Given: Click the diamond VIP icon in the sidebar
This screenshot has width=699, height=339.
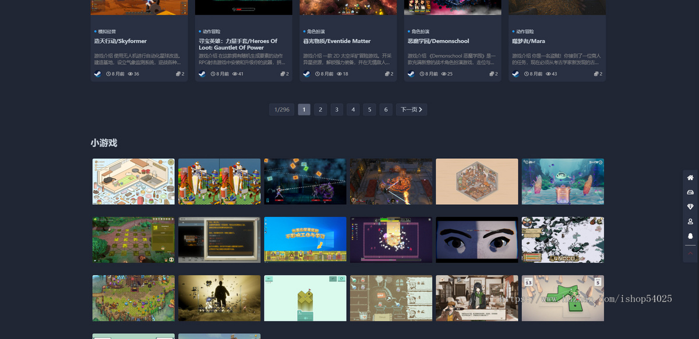Looking at the screenshot, I should tap(690, 207).
